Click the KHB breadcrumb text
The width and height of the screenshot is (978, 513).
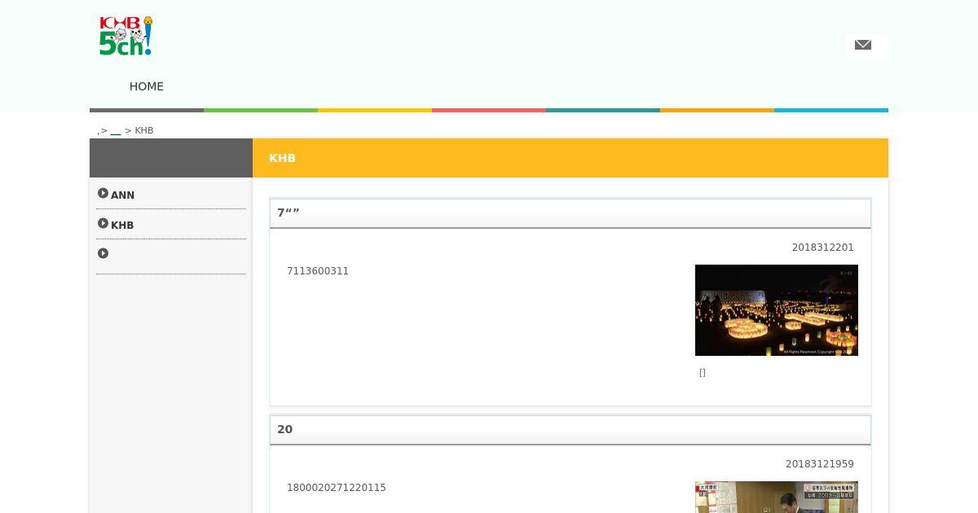click(x=144, y=130)
